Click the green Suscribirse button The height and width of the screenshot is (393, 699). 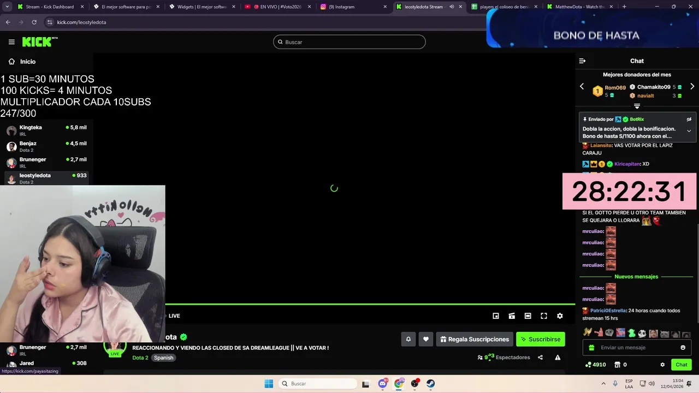(541, 339)
